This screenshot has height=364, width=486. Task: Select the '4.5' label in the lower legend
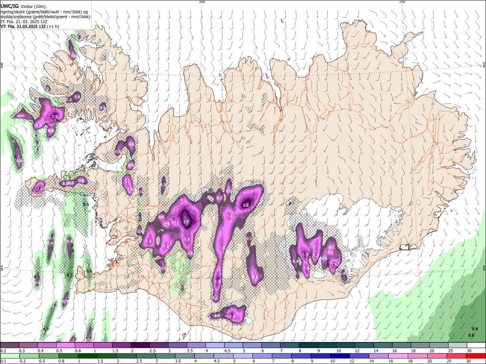tap(217, 361)
